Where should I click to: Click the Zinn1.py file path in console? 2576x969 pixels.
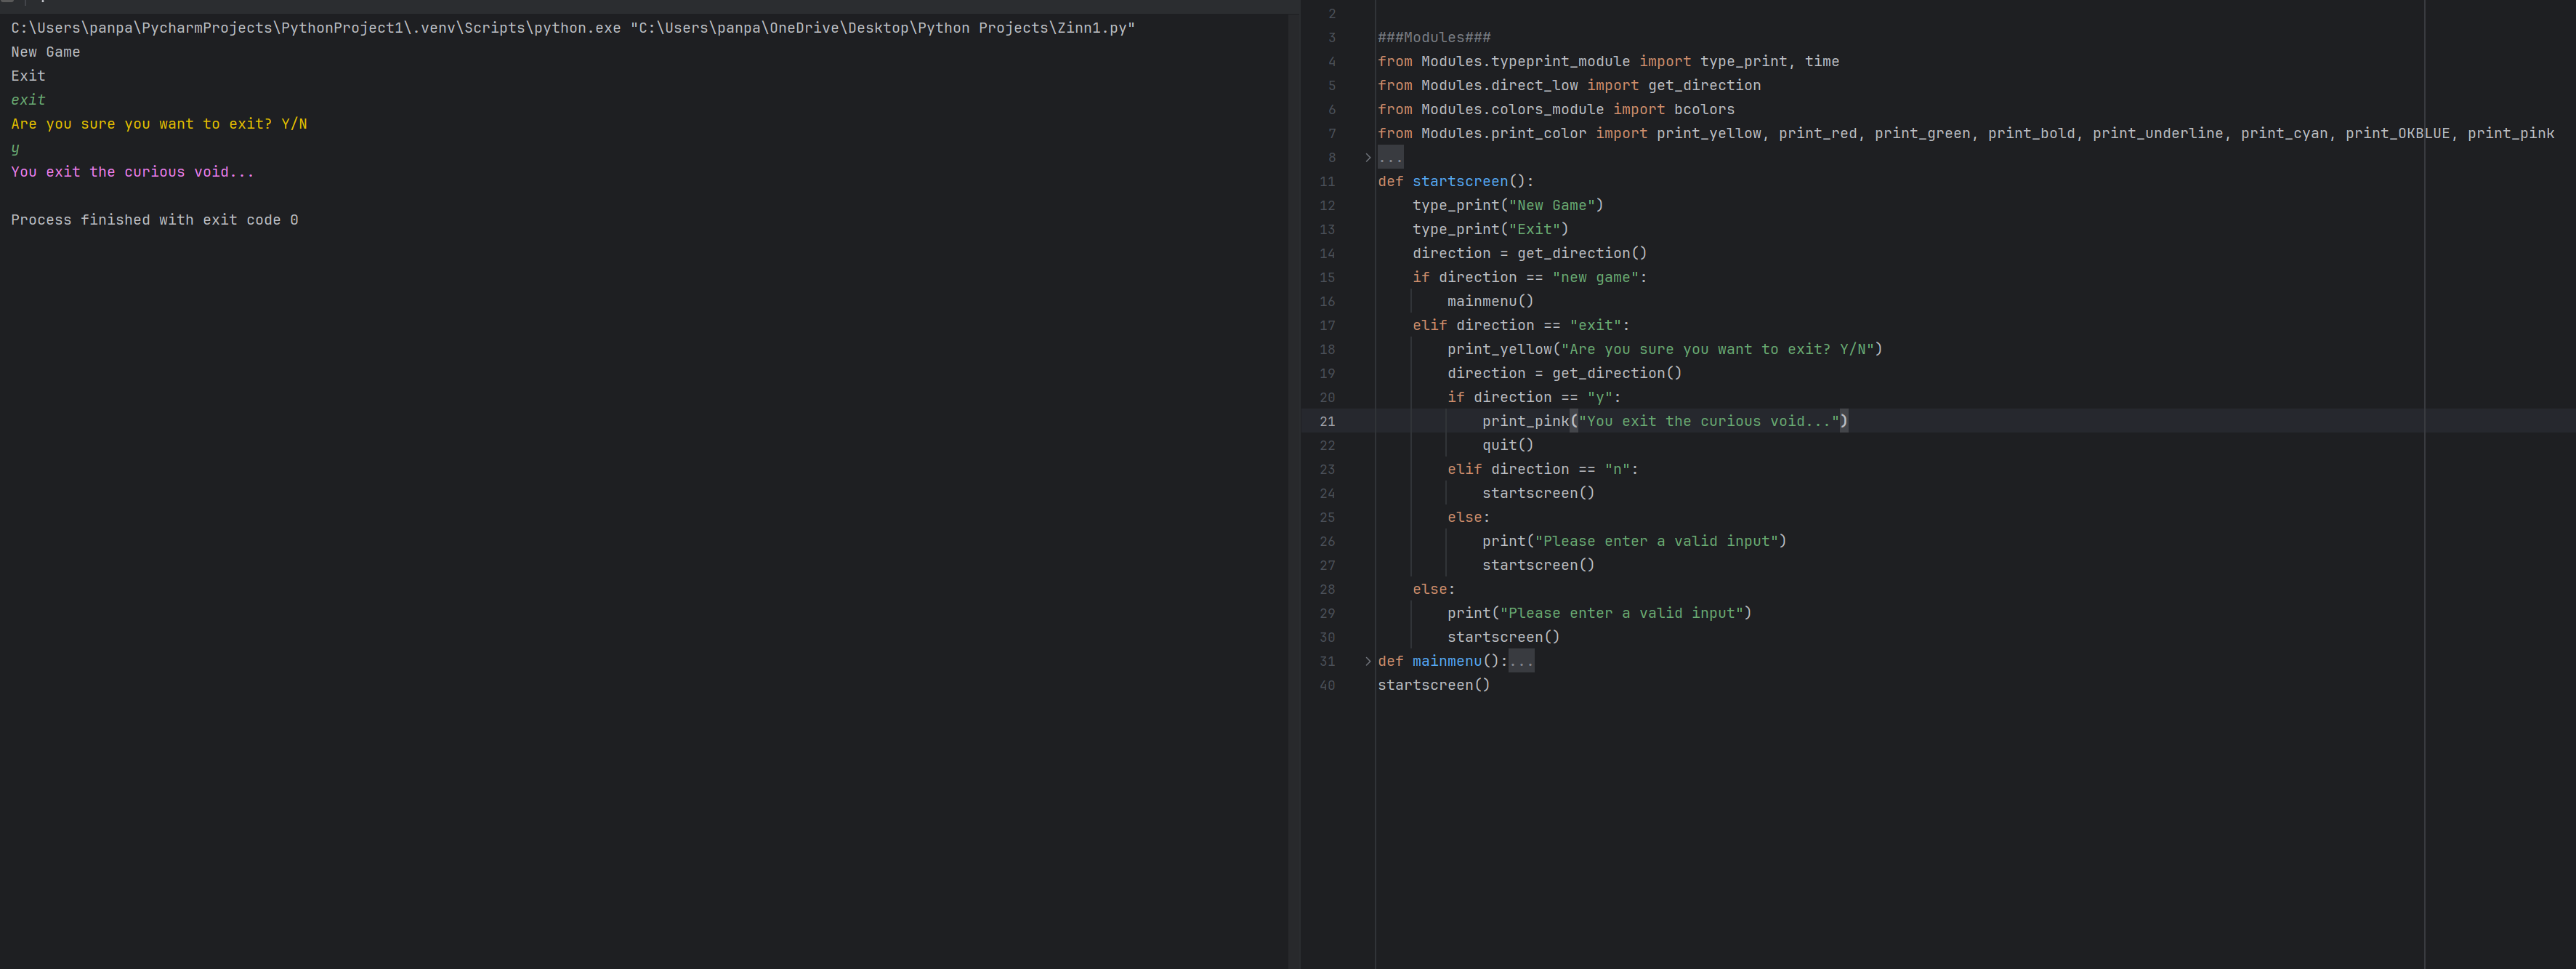[884, 28]
